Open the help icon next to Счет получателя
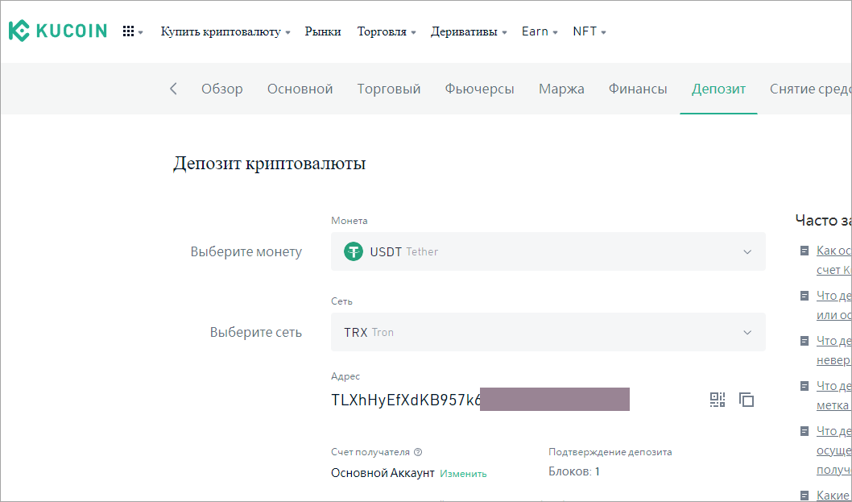 418,452
